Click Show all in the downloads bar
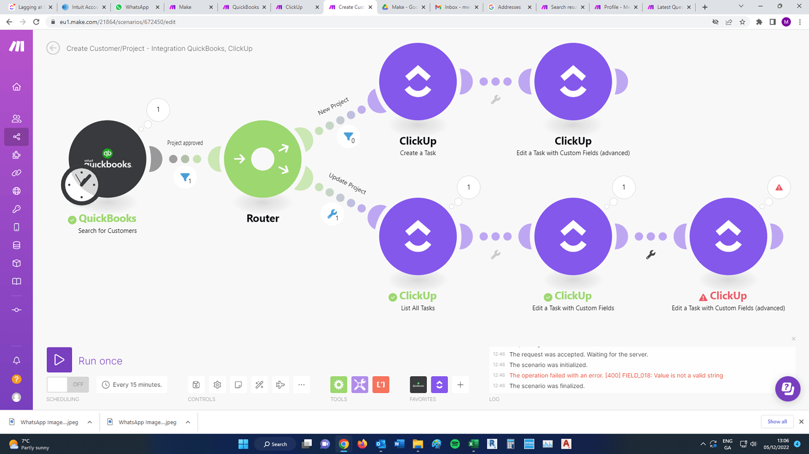The width and height of the screenshot is (809, 454). coord(777,421)
